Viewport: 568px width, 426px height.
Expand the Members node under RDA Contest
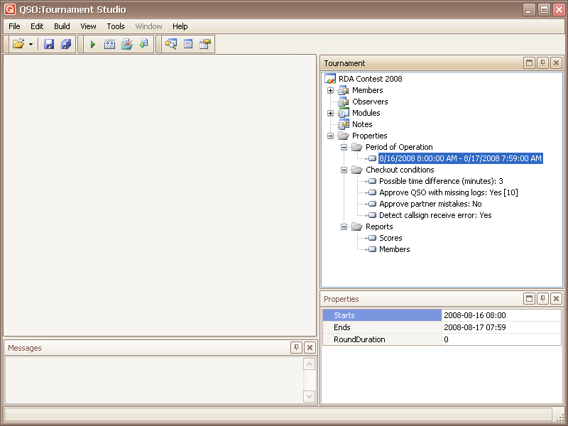pyautogui.click(x=330, y=90)
